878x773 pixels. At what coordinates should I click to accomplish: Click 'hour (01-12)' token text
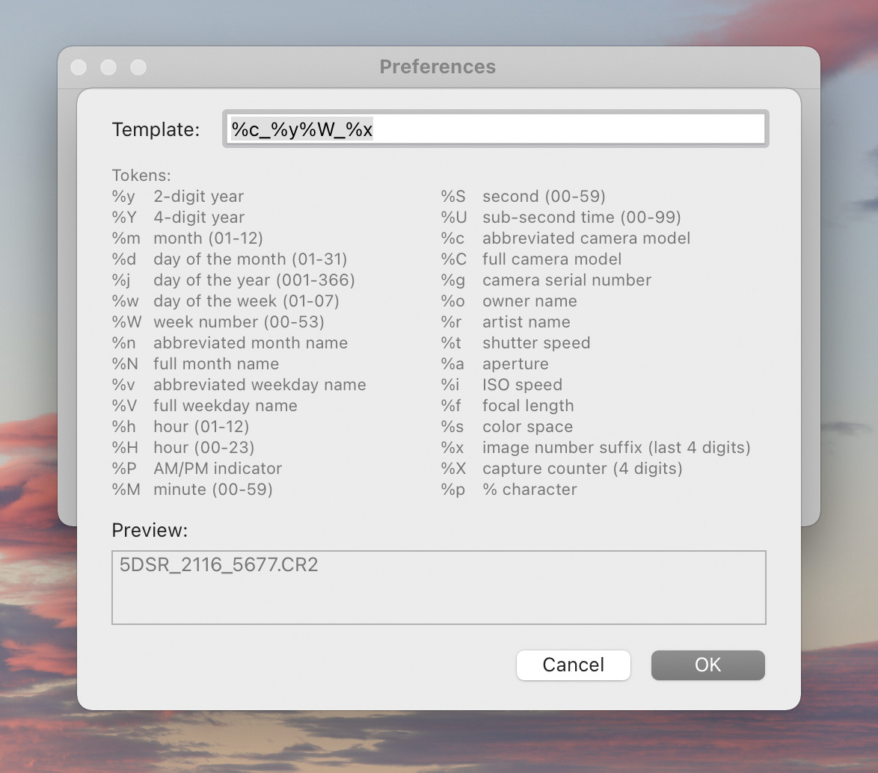202,427
